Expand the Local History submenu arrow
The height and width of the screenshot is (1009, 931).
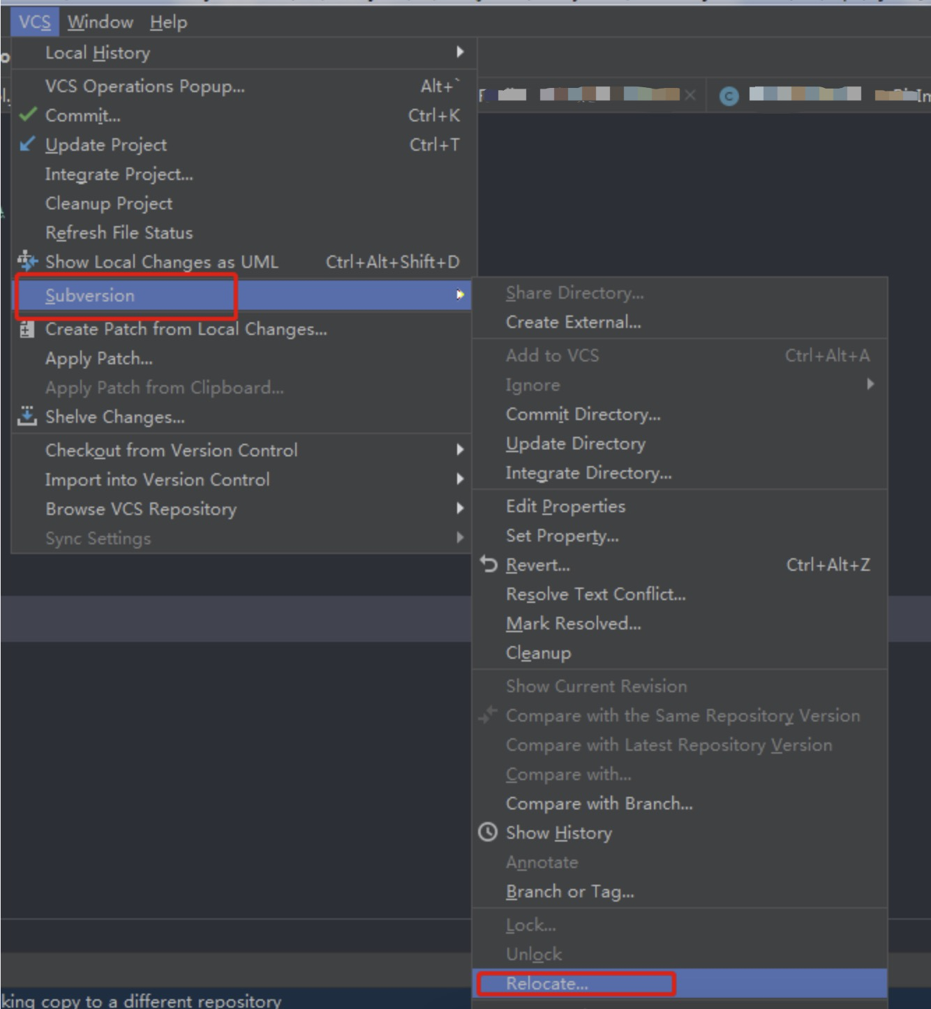coord(460,52)
